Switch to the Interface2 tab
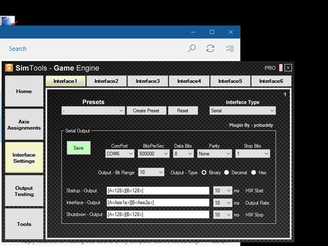 pyautogui.click(x=106, y=81)
